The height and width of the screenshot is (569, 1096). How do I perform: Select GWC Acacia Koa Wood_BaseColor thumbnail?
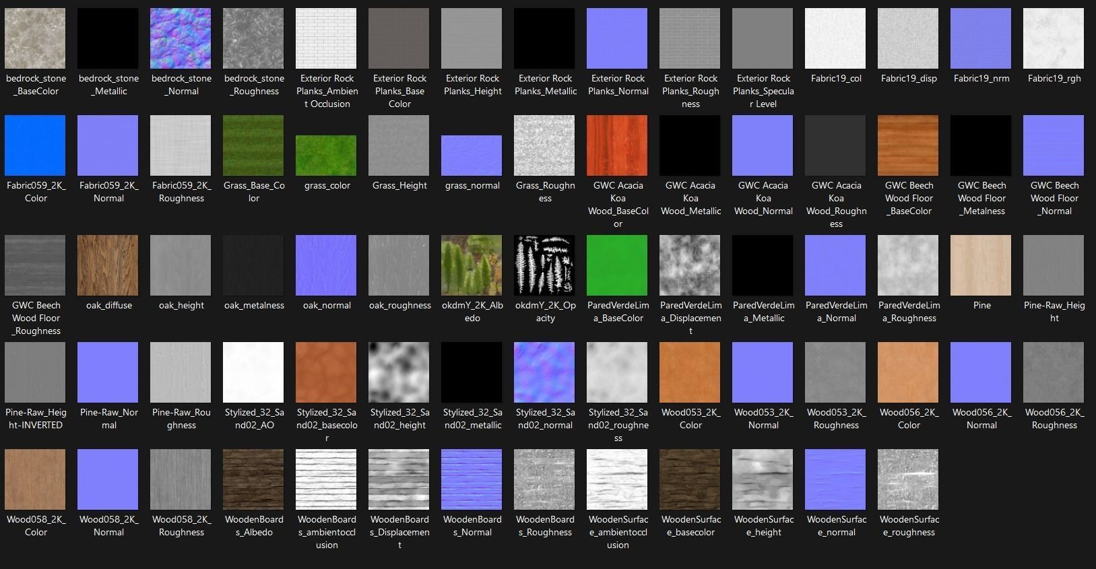[617, 145]
